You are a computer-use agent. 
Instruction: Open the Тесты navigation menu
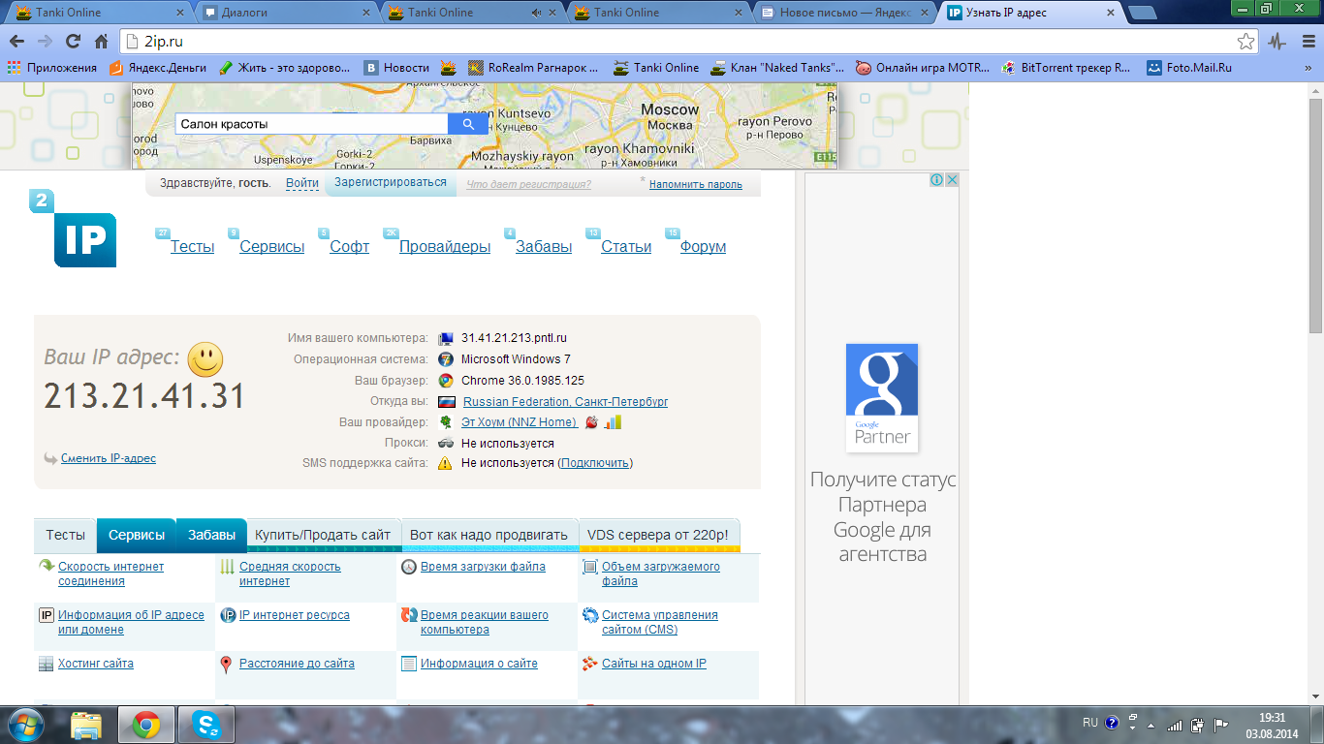tap(192, 246)
